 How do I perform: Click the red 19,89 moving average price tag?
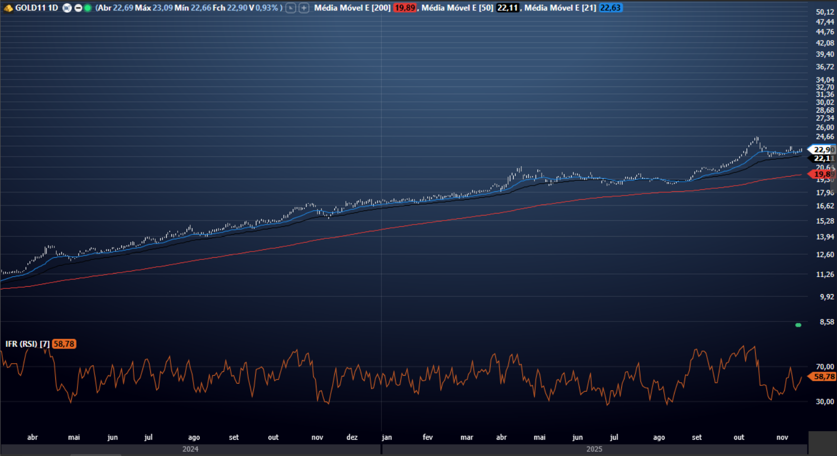[821, 174]
